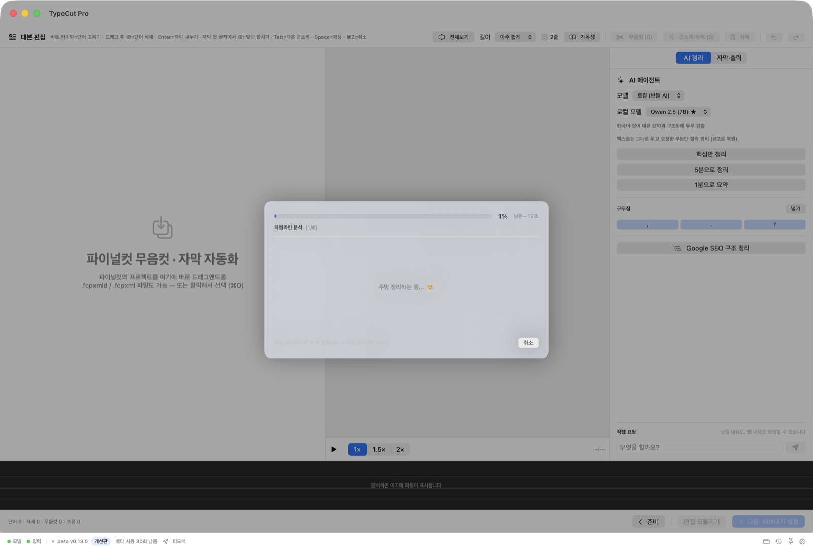Click 전체보기 (view all) in the toolbar
The image size is (813, 550).
(x=453, y=37)
